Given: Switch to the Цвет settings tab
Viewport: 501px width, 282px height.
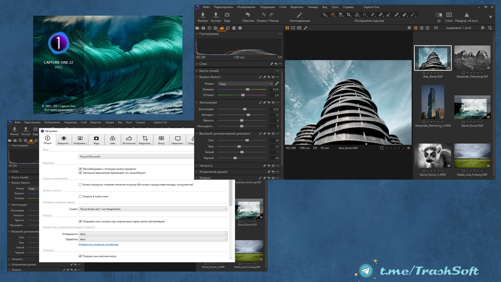Looking at the screenshot, I should coord(112,140).
